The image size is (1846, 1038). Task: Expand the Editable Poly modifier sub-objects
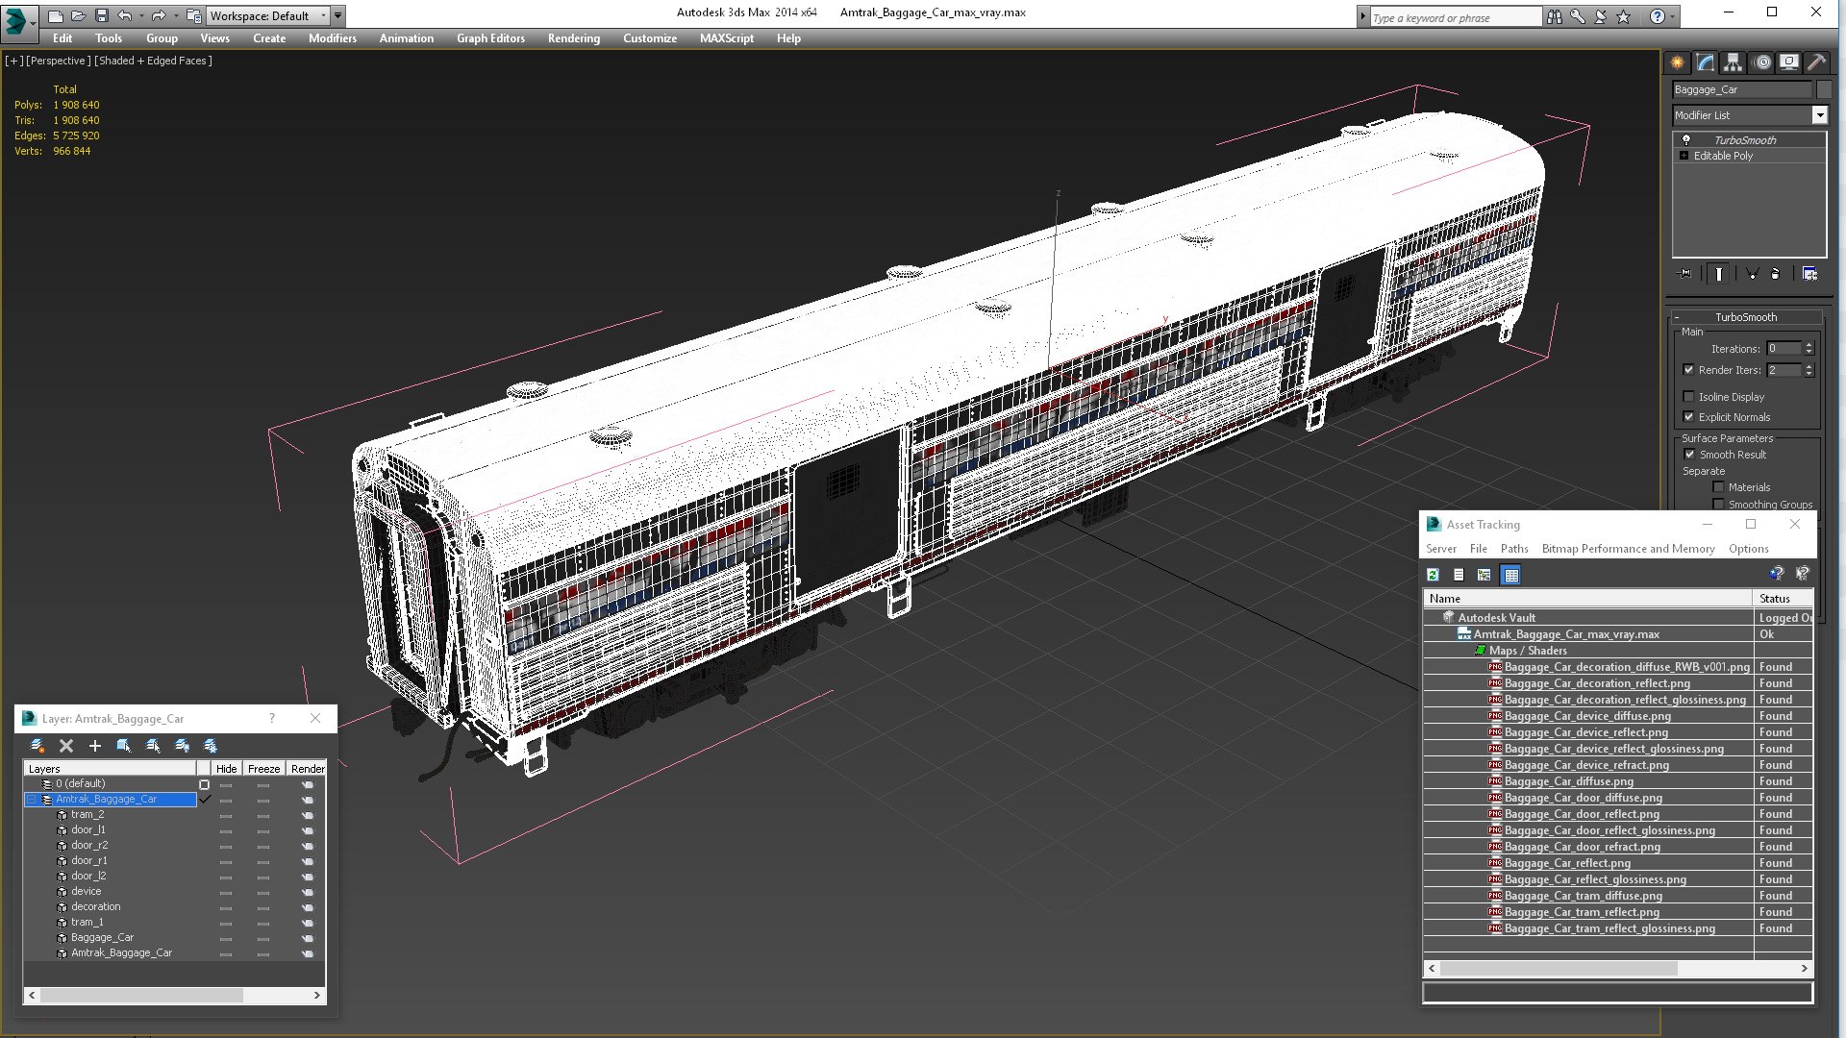click(x=1684, y=156)
